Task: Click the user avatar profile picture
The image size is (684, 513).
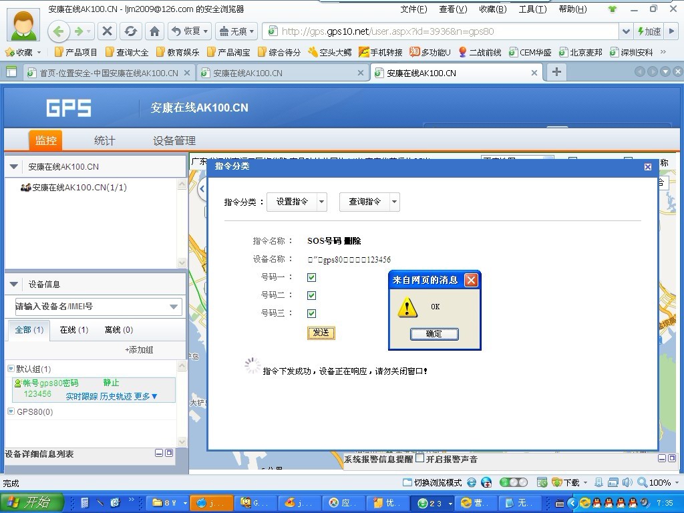Action: tap(23, 25)
